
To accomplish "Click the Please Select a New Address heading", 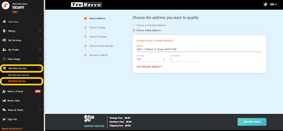I will pyautogui.click(x=155, y=41).
